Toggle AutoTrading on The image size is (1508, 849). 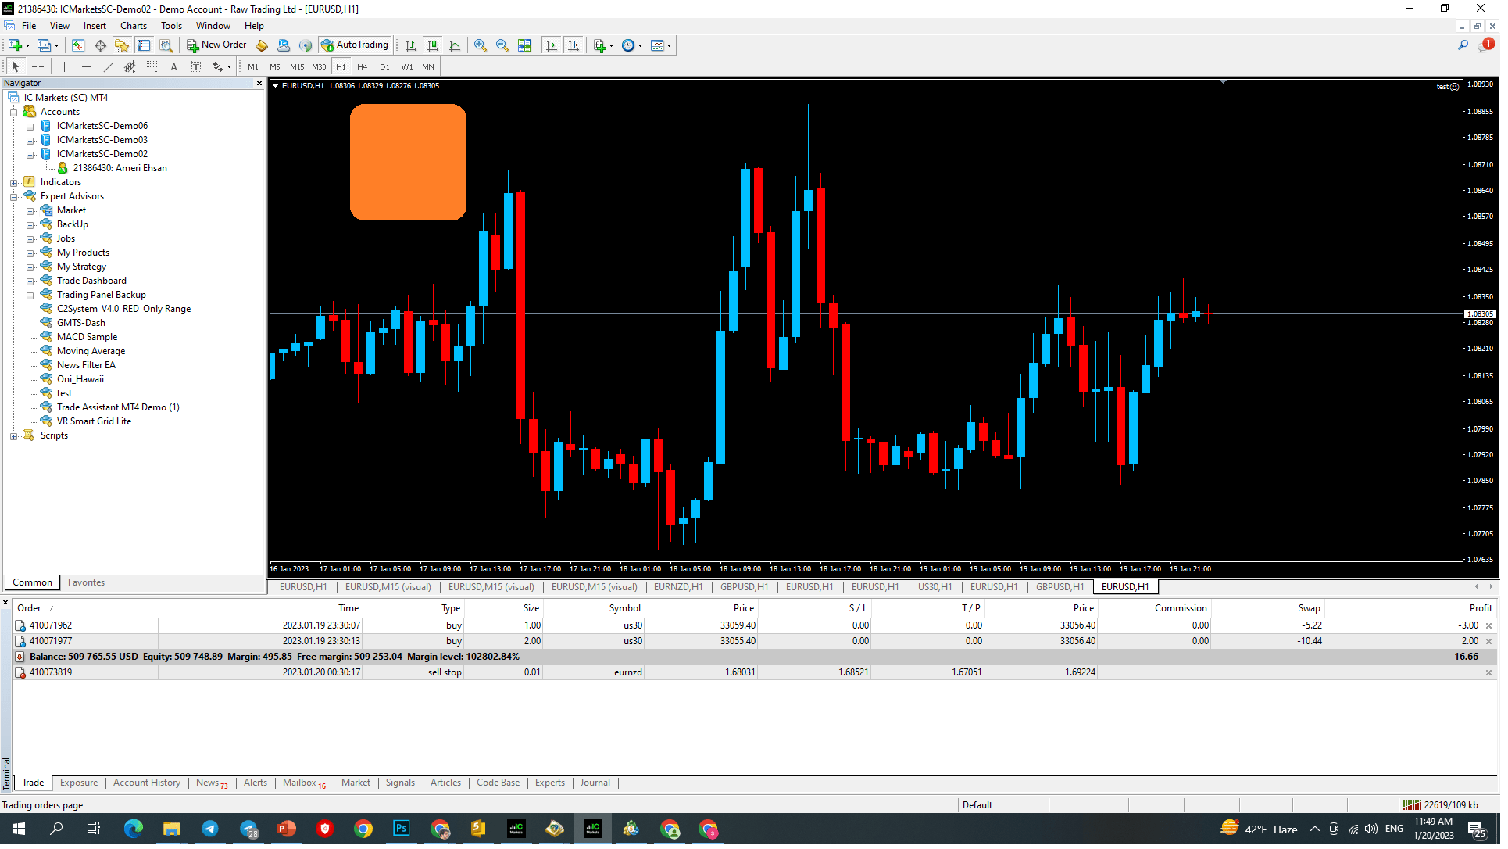(x=356, y=45)
